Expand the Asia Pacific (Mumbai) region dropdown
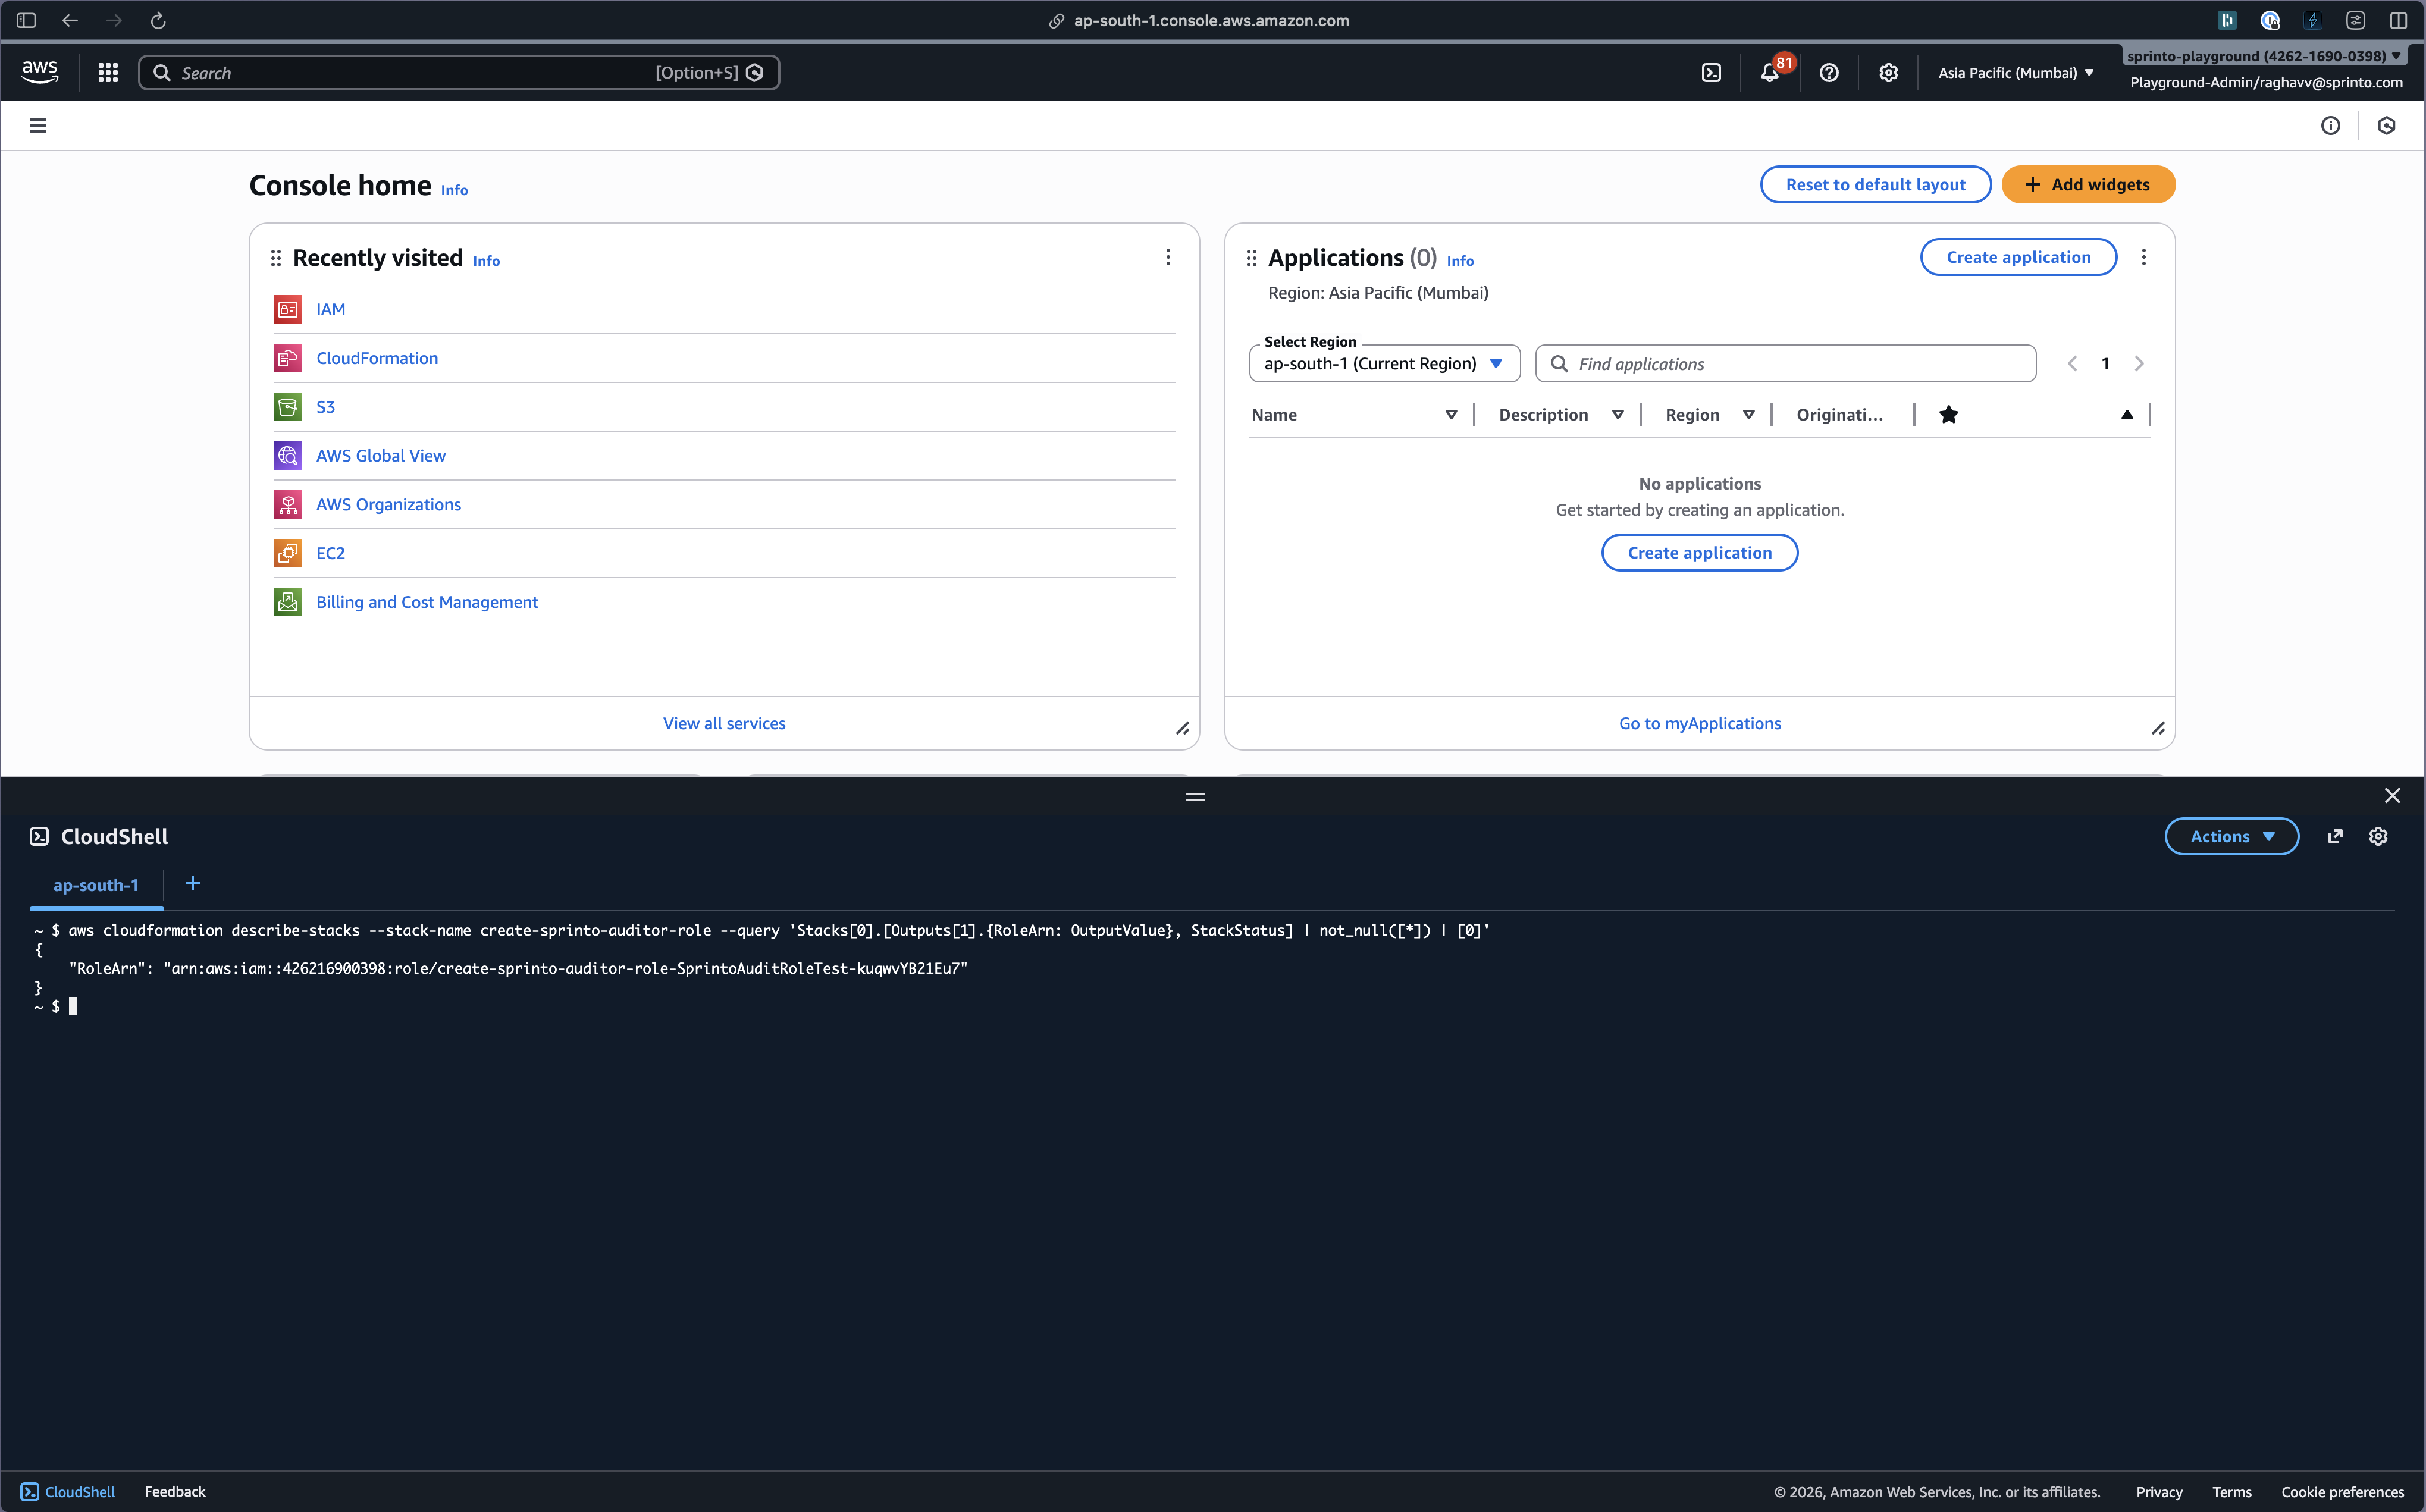 click(x=2015, y=72)
